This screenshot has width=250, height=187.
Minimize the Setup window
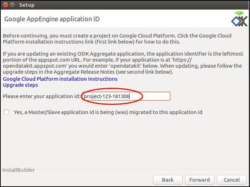click(x=12, y=5)
